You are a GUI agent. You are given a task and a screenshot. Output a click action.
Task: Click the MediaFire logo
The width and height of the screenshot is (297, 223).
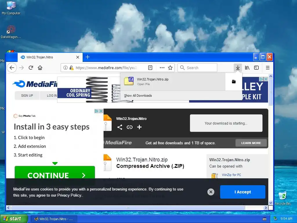click(35, 84)
